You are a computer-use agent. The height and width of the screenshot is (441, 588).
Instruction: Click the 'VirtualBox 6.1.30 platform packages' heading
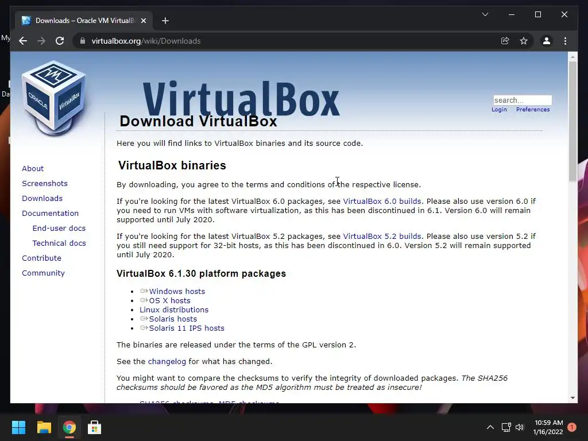coord(201,273)
